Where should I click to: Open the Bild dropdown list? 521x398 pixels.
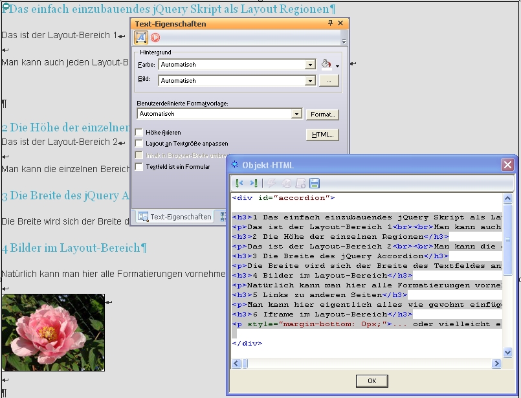[x=310, y=81]
